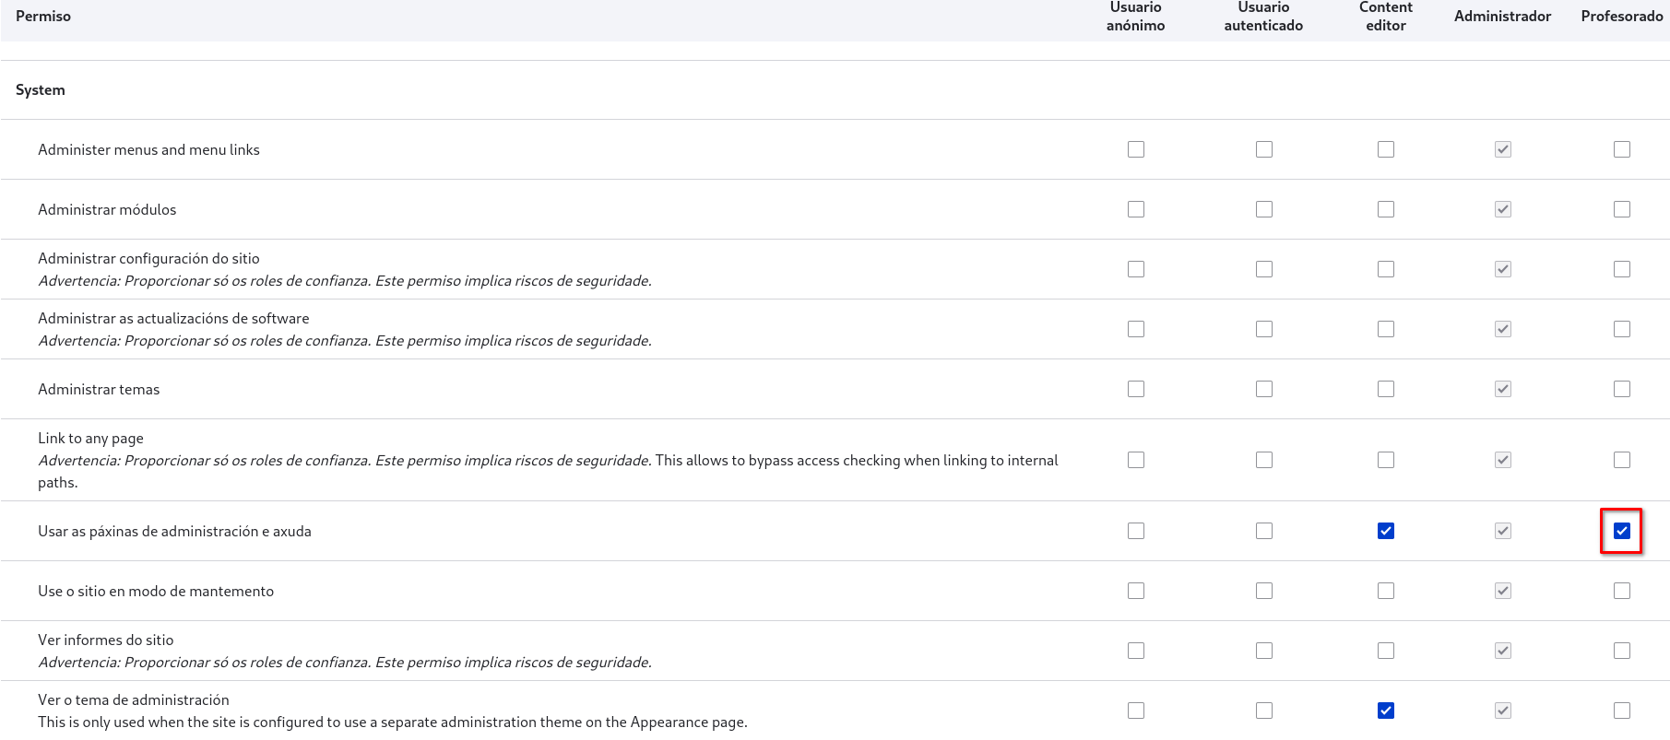The width and height of the screenshot is (1670, 740).
Task: Click the System section heading
Action: pos(41,90)
